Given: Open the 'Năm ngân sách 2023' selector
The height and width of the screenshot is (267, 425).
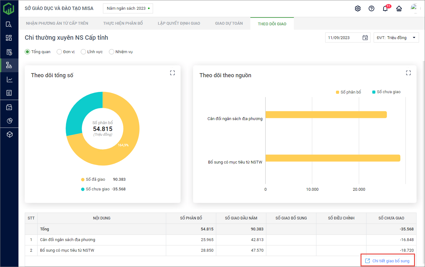Looking at the screenshot, I should click(128, 8).
